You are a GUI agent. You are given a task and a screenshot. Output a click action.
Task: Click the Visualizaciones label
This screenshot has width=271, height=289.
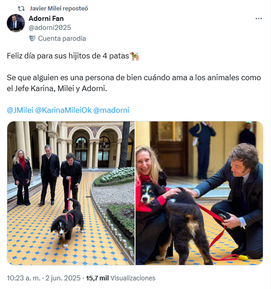pyautogui.click(x=133, y=278)
